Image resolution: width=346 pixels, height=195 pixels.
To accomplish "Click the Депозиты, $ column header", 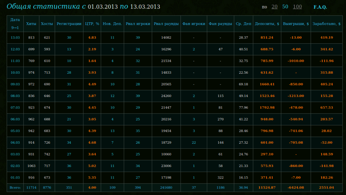I will click(x=267, y=24).
